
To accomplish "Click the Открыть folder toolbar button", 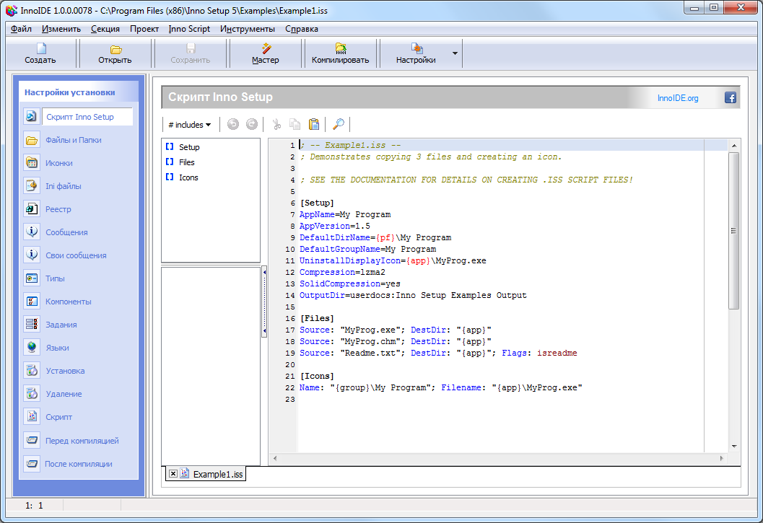I will pyautogui.click(x=115, y=53).
